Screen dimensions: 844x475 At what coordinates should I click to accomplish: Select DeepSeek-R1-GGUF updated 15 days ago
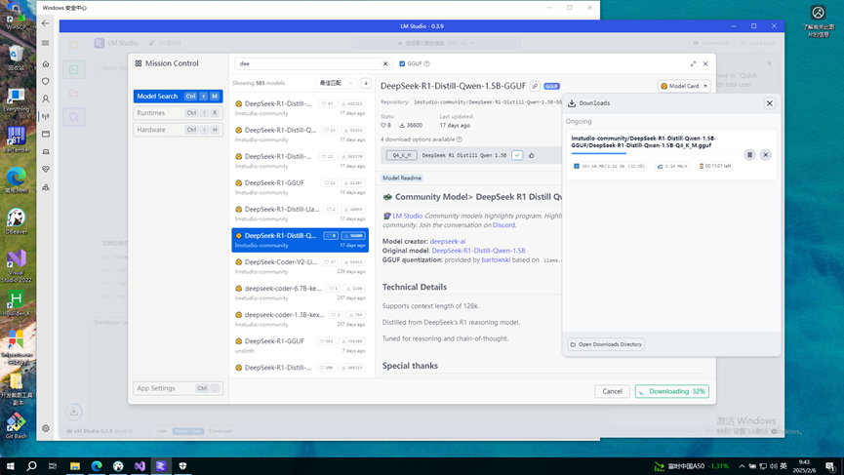(x=300, y=187)
